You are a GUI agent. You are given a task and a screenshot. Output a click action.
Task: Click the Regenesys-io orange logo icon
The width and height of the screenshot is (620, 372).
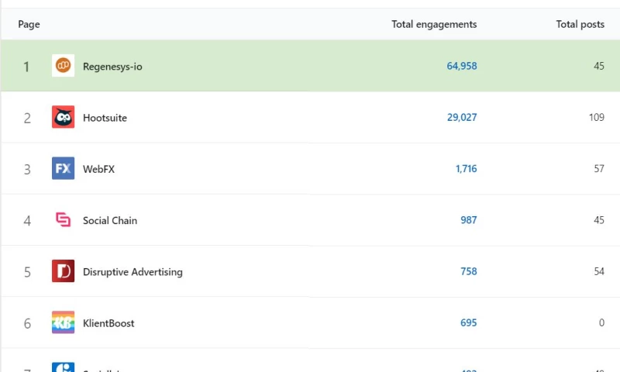tap(63, 66)
